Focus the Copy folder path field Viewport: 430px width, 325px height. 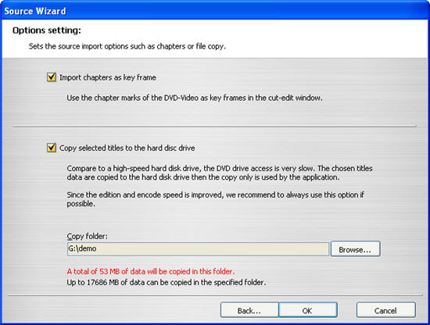pyautogui.click(x=198, y=248)
